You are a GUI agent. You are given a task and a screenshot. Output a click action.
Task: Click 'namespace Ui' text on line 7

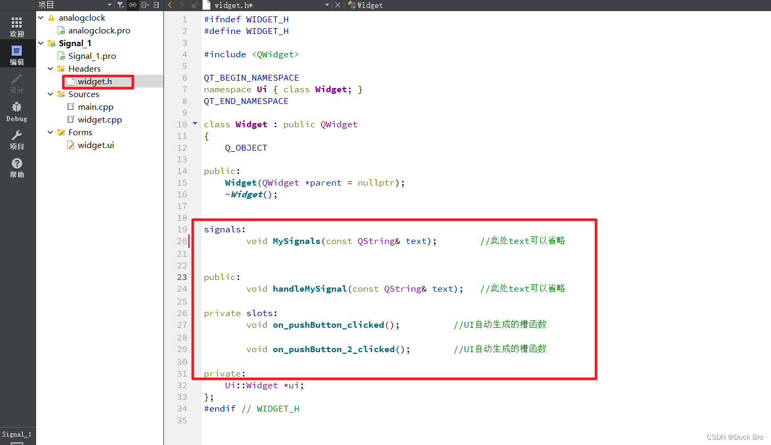[x=236, y=89]
